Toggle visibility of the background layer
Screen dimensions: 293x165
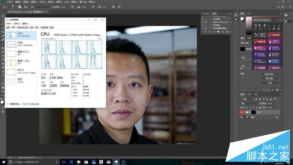(x=241, y=117)
